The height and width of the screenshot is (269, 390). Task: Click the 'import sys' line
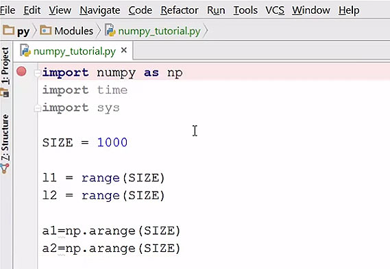pyautogui.click(x=81, y=108)
